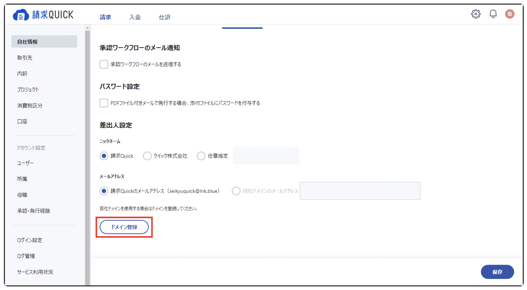Image resolution: width=527 pixels, height=290 pixels.
Task: Open settings gear icon
Action: pos(476,14)
